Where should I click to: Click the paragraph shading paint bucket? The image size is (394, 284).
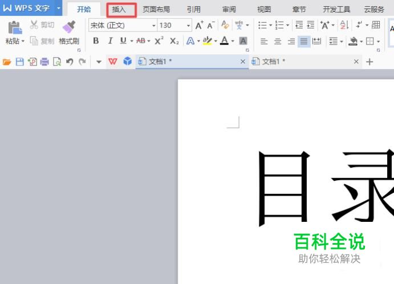(353, 41)
